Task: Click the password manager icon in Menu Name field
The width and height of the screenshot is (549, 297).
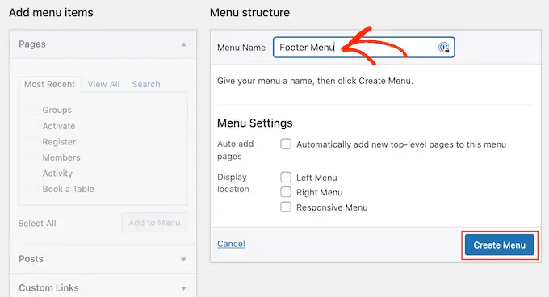Action: pyautogui.click(x=443, y=48)
